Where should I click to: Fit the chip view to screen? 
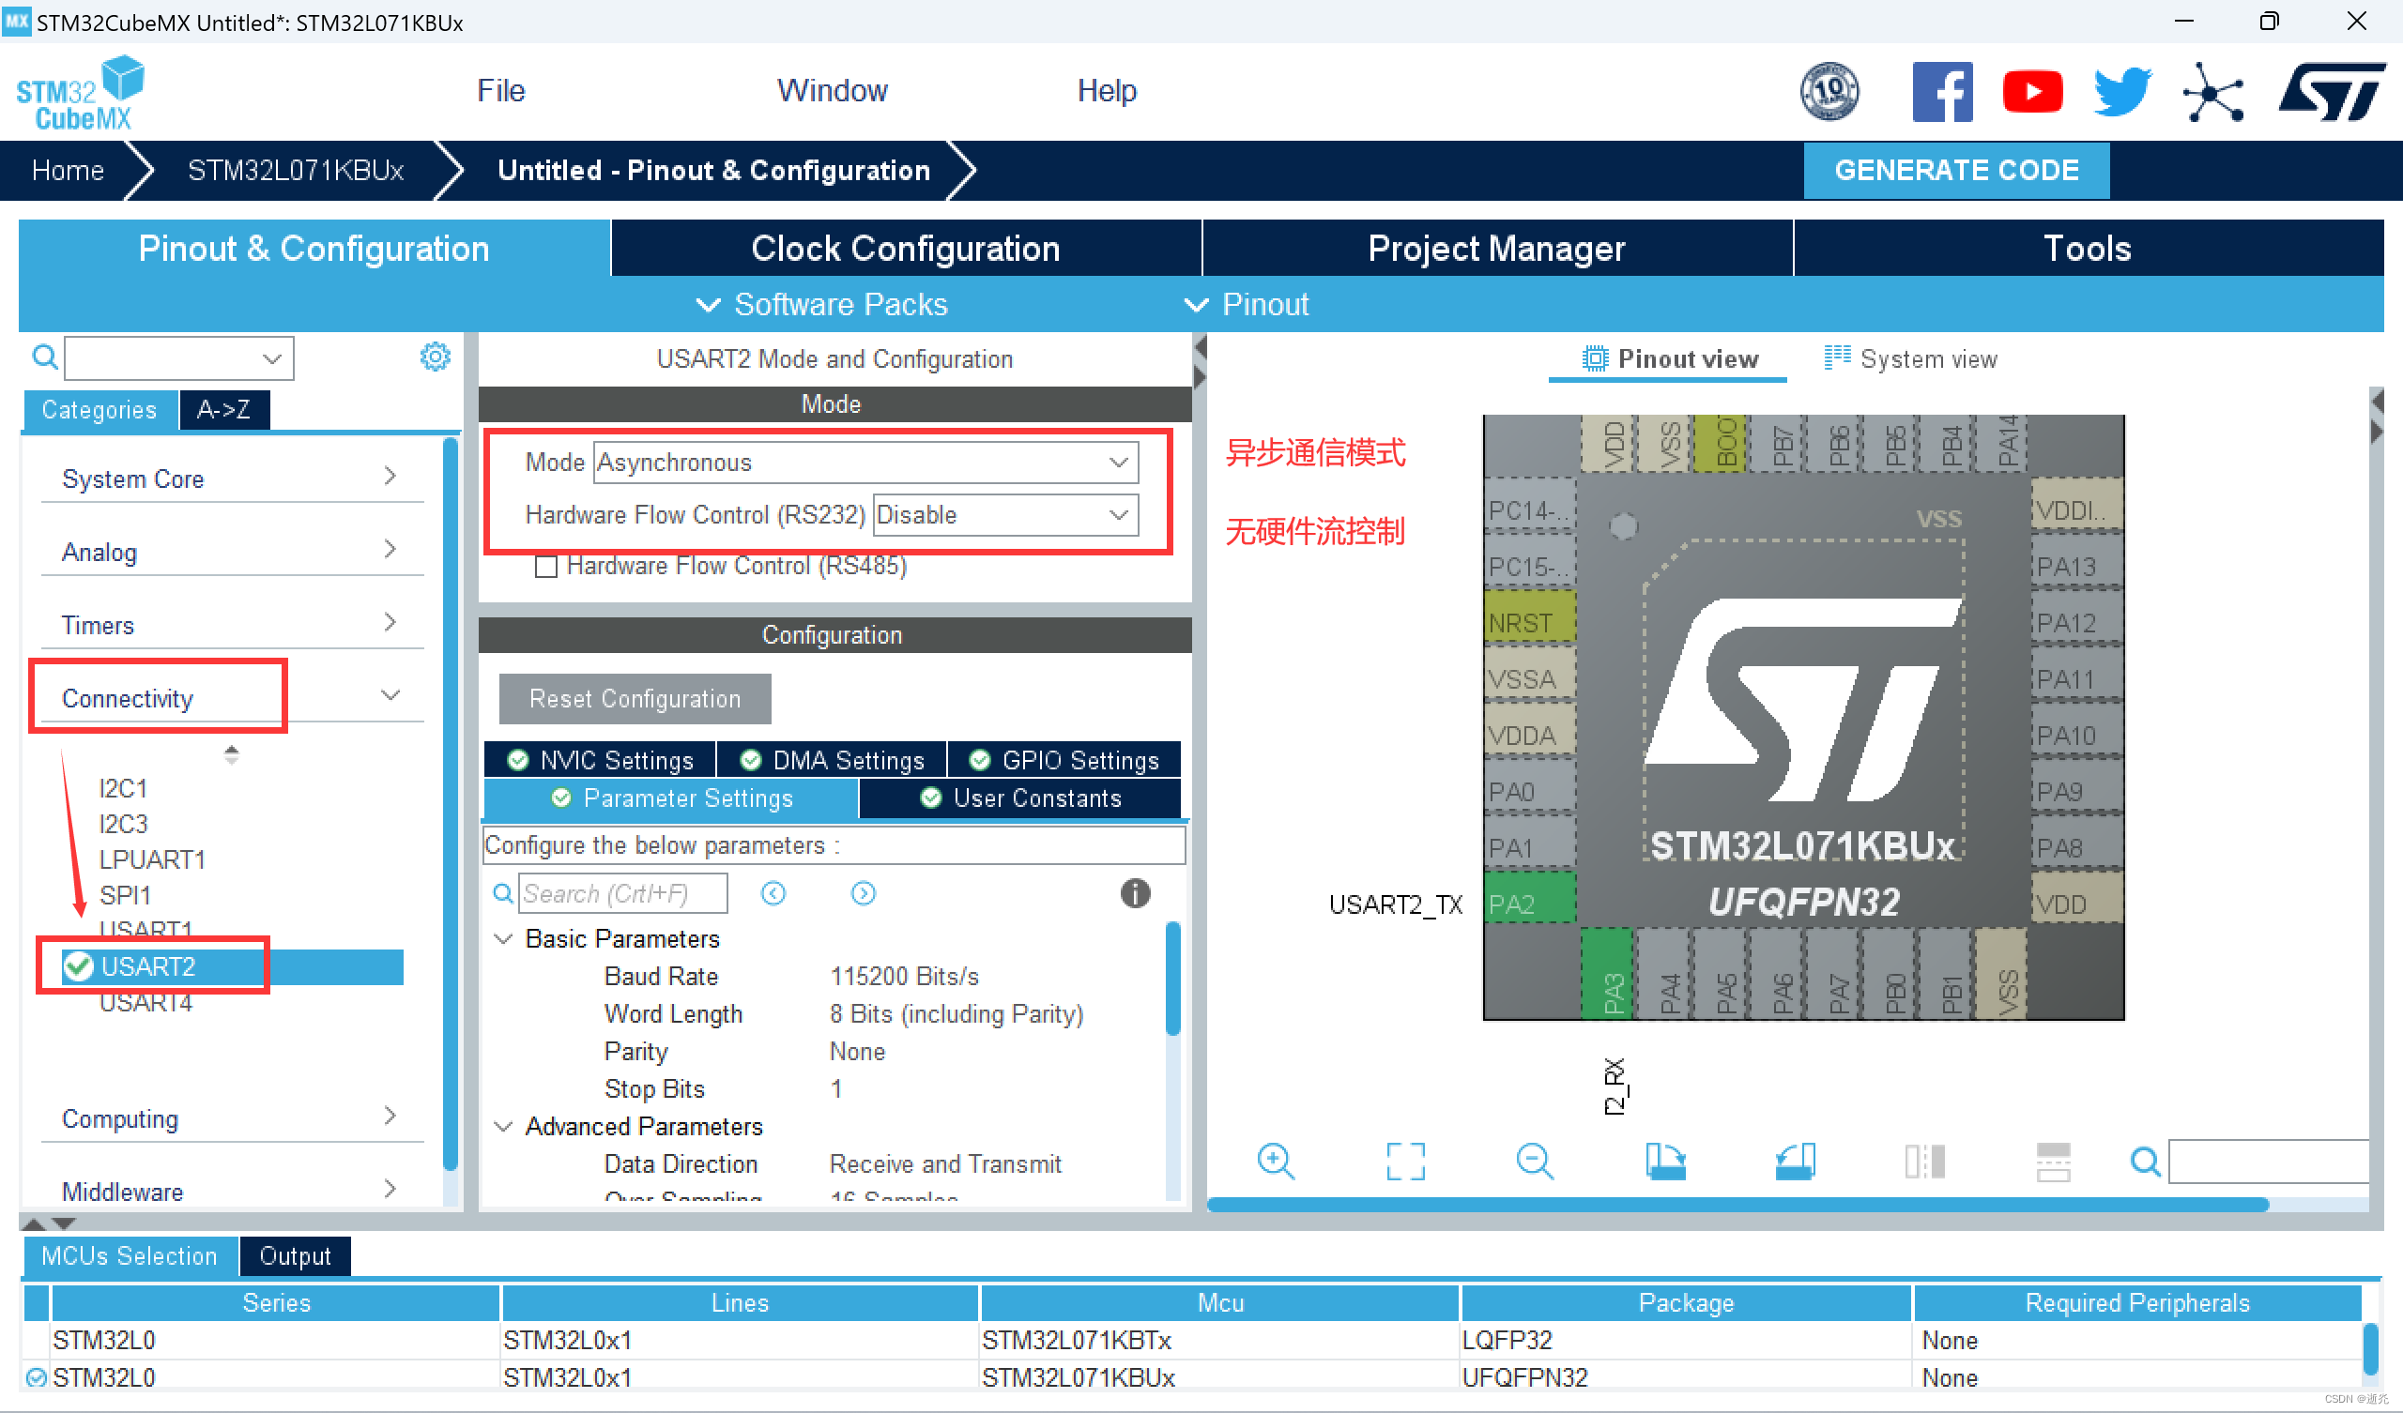click(x=1404, y=1162)
